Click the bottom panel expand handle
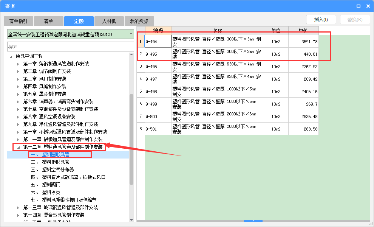The width and height of the screenshot is (374, 227). 253,221
